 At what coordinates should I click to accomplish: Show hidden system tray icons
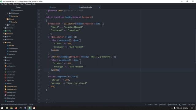pos(171,108)
